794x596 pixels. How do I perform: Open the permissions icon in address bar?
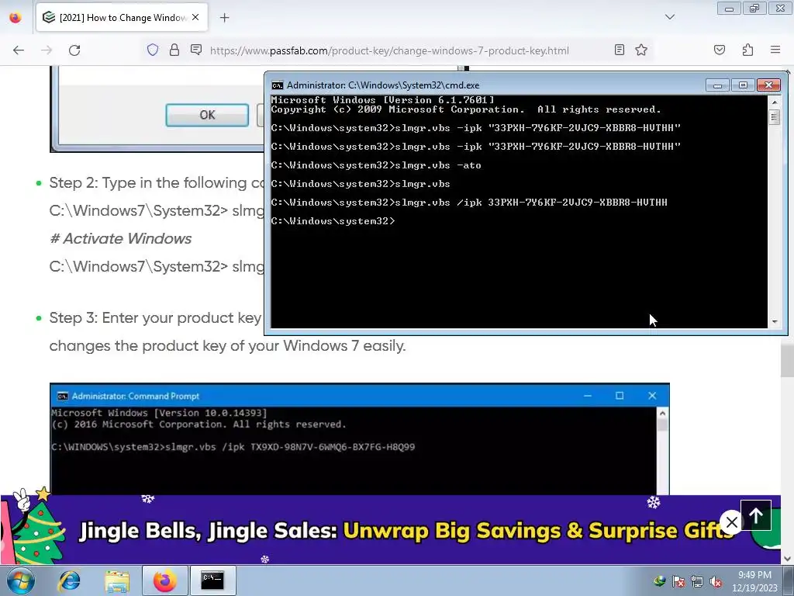point(196,50)
